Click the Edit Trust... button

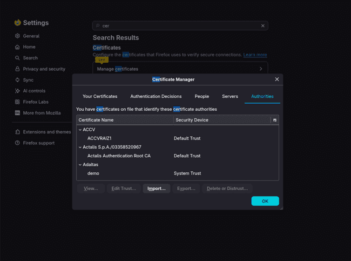coord(124,189)
